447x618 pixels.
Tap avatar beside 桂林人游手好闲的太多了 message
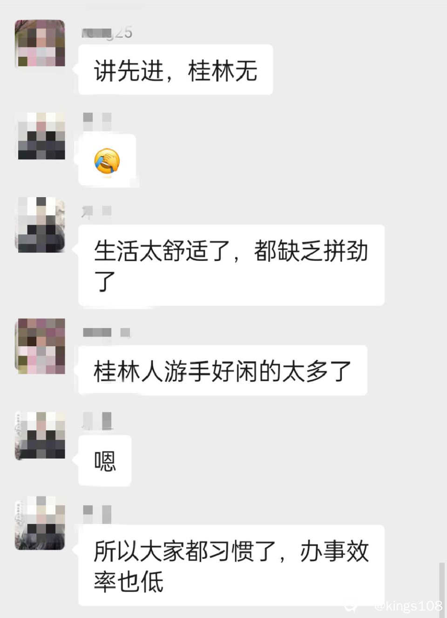click(x=41, y=346)
